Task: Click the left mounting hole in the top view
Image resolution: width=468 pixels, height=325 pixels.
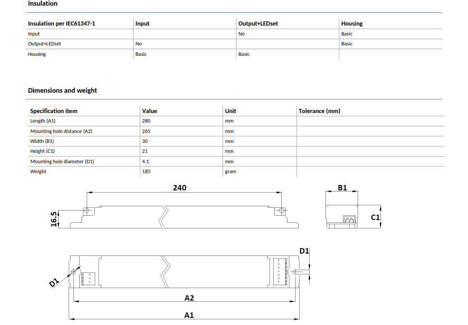Action: coord(73,272)
